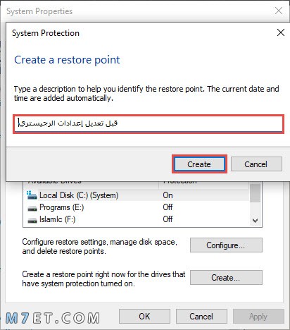Click the Off protection status for Programs (E:)
This screenshot has height=330, width=290.
click(x=168, y=207)
